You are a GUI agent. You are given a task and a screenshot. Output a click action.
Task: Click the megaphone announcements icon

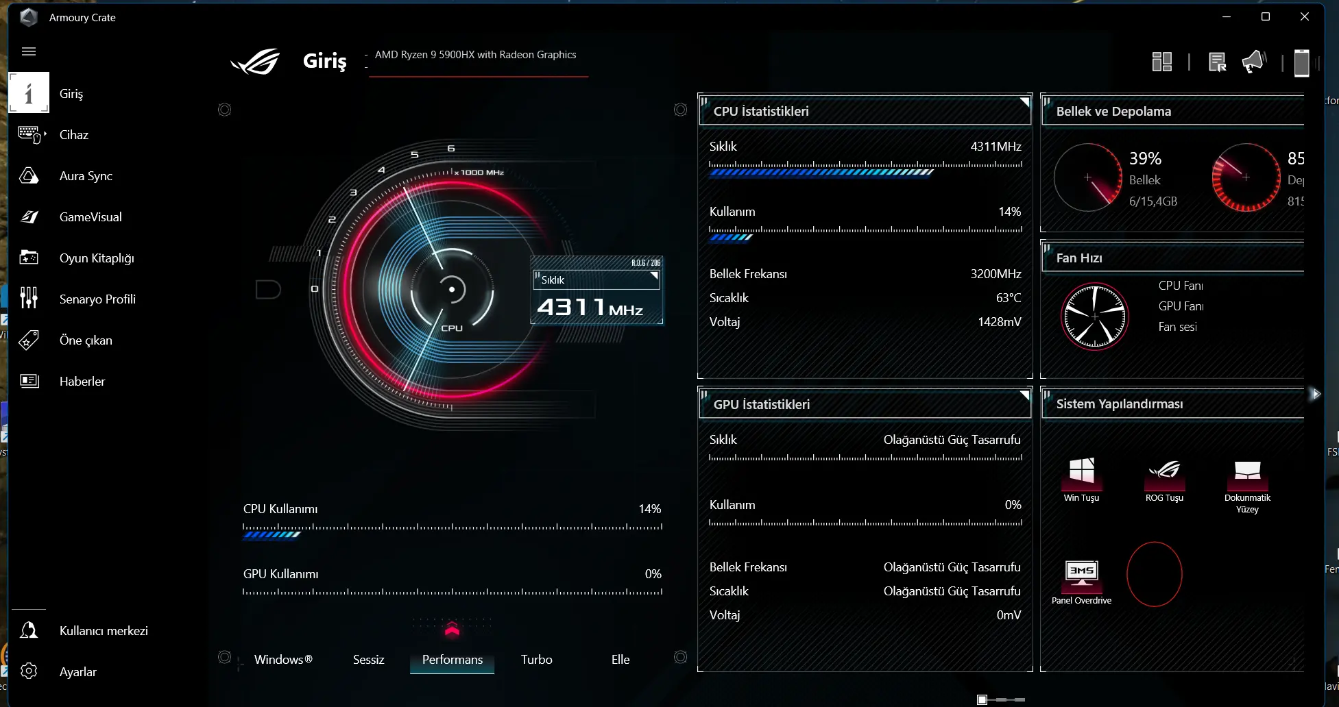coord(1253,62)
